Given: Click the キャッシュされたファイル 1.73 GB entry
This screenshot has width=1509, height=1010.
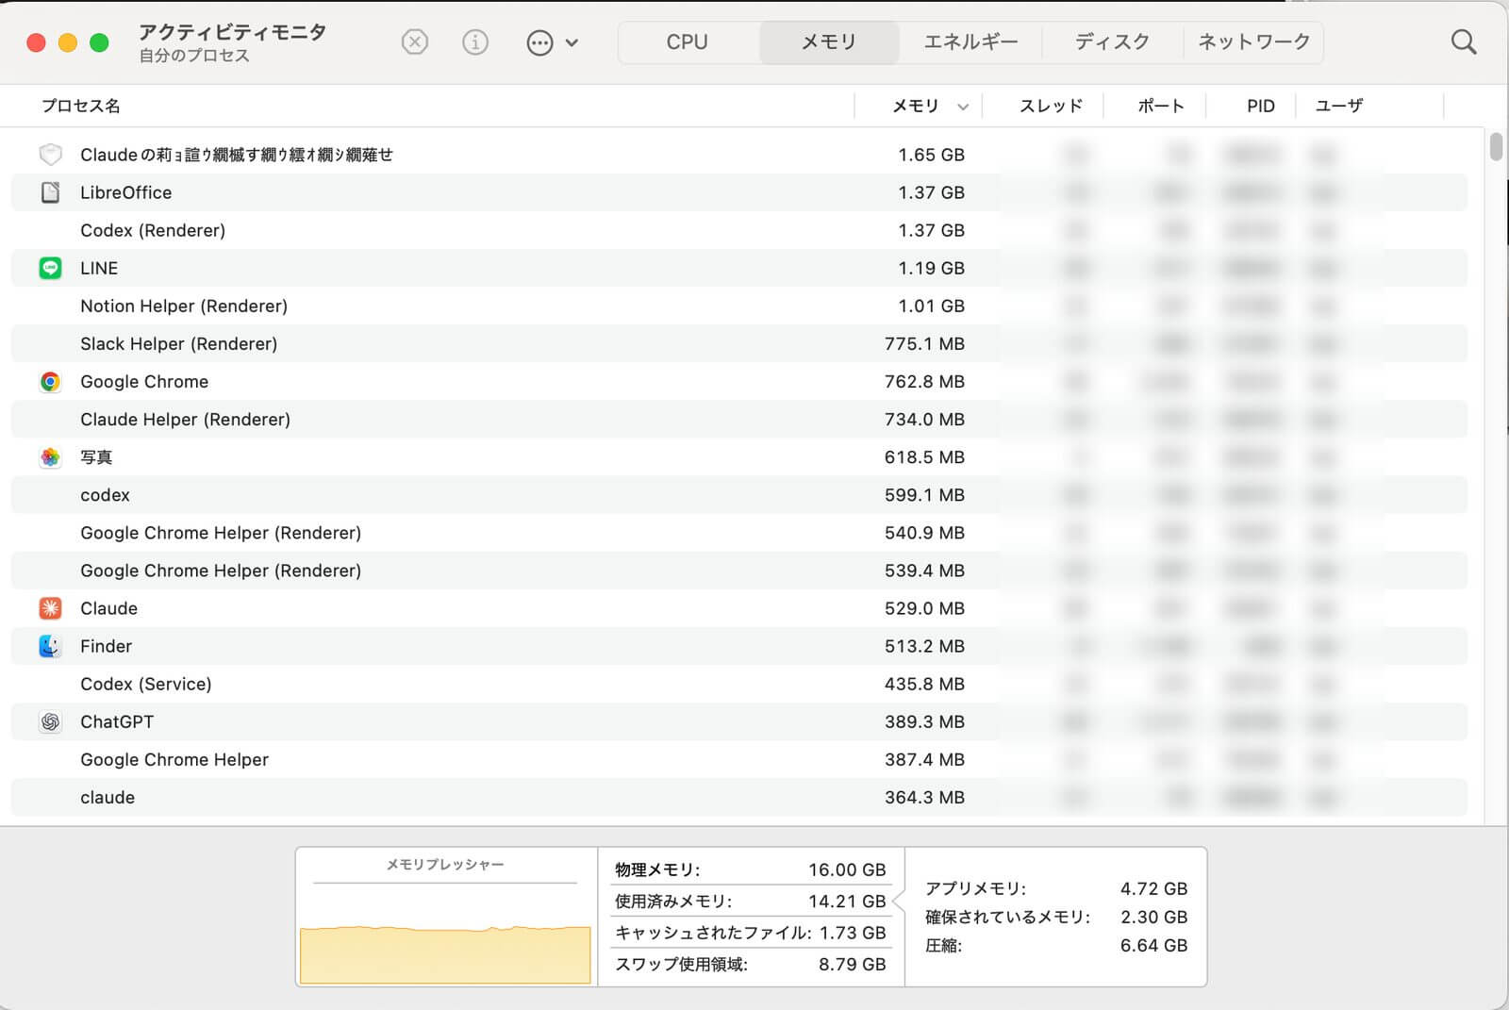Looking at the screenshot, I should (751, 933).
